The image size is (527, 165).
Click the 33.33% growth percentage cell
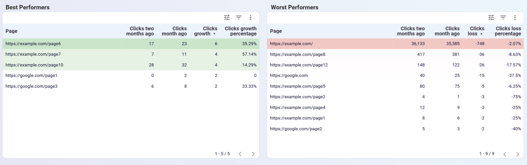249,86
